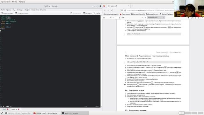
Task: Open the Konsole entry in top panel
Action: point(22,2)
